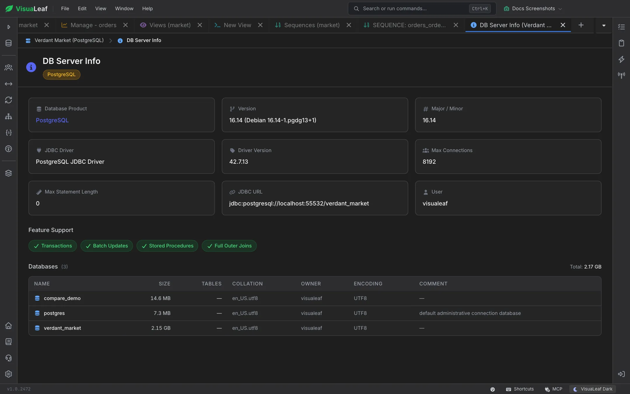Open the stacked layers sidebar icon
Viewport: 630px width, 394px height.
[8, 173]
